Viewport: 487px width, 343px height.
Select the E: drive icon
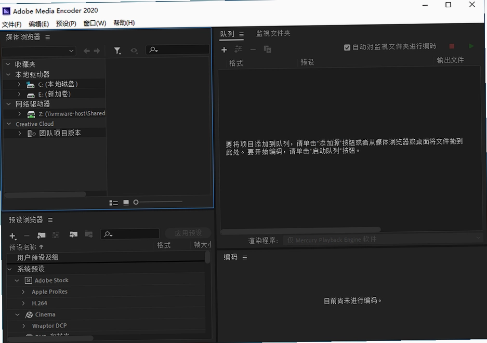(x=31, y=95)
